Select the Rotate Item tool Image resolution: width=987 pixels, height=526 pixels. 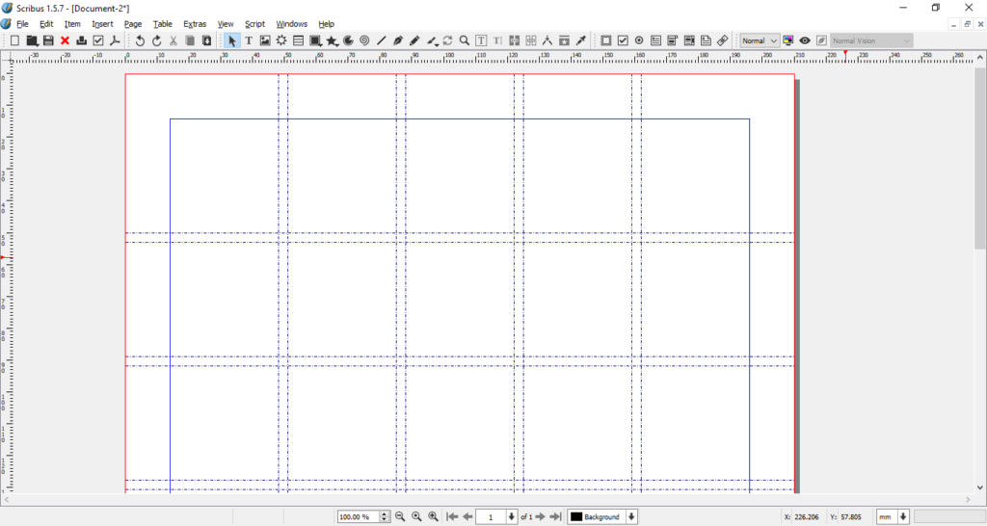[447, 40]
